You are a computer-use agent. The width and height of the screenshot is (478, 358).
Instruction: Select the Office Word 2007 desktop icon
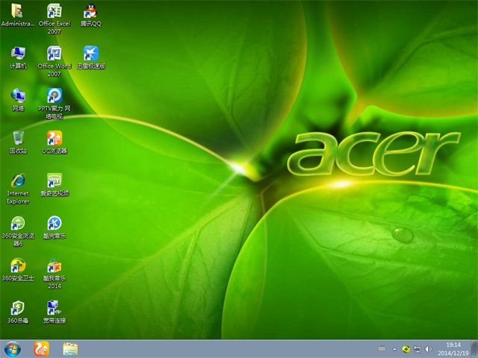54,54
